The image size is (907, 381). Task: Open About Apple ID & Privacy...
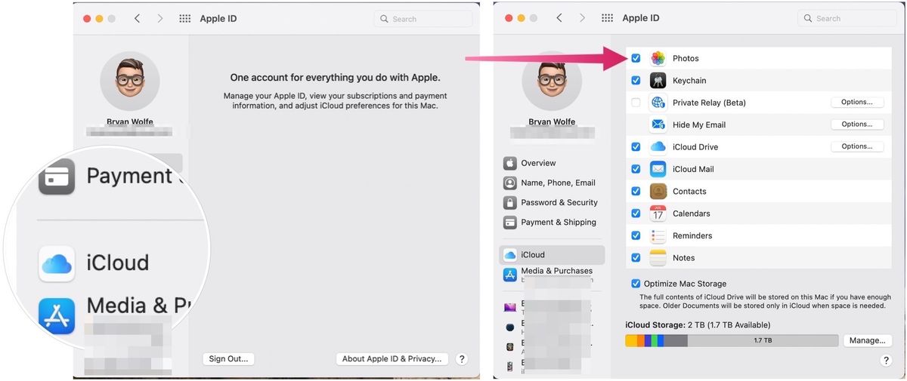pos(392,359)
